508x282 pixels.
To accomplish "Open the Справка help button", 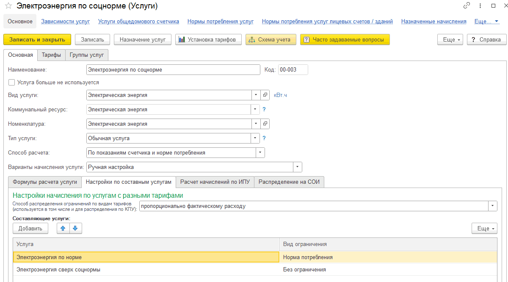I will click(487, 39).
